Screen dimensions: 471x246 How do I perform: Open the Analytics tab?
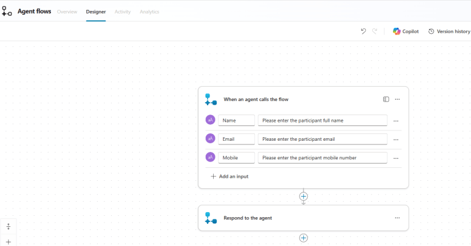[x=149, y=12]
